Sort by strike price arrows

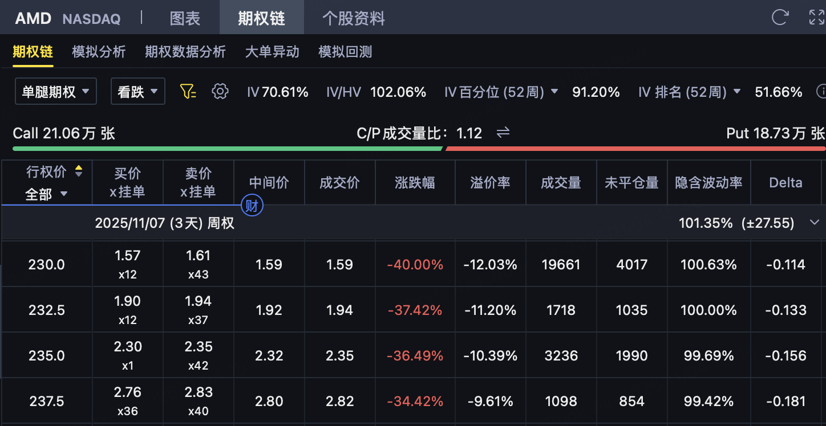tap(79, 171)
